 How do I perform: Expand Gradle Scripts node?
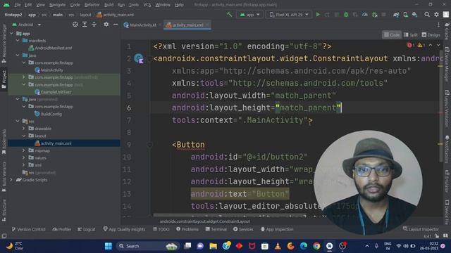point(11,180)
